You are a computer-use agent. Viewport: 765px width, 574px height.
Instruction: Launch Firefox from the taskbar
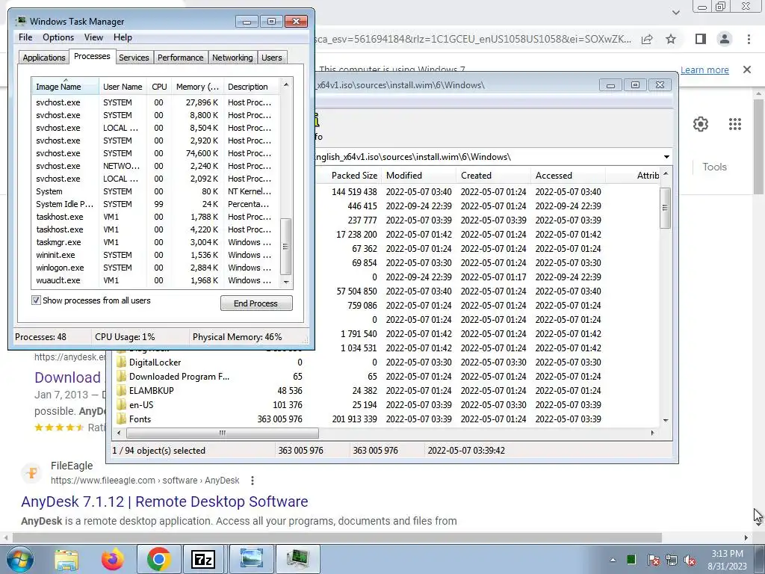click(112, 559)
